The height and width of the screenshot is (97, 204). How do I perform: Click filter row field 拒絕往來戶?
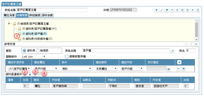(166, 86)
